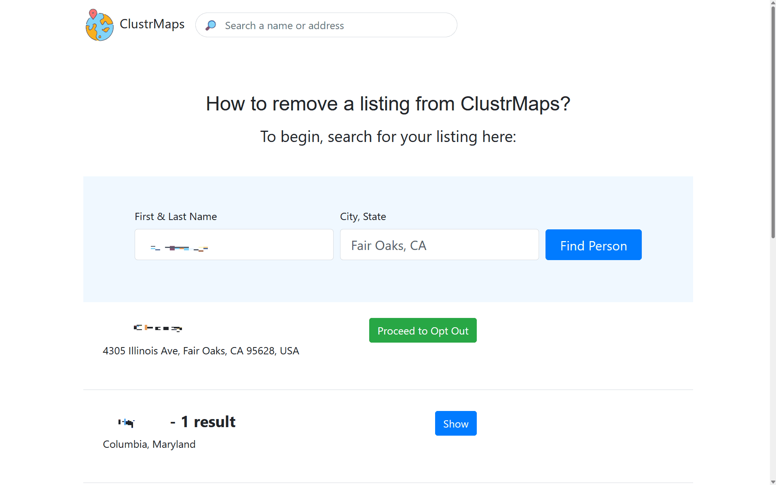Click the 'Columbia, Maryland' location text
Image resolution: width=776 pixels, height=485 pixels.
tap(149, 444)
